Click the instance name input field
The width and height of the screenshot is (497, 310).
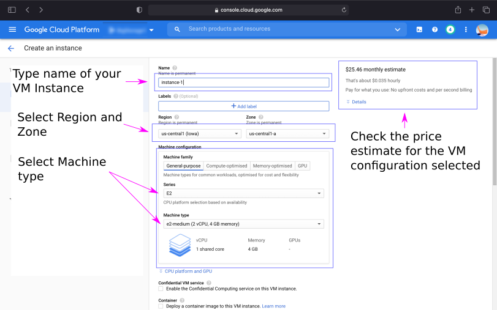click(x=243, y=83)
